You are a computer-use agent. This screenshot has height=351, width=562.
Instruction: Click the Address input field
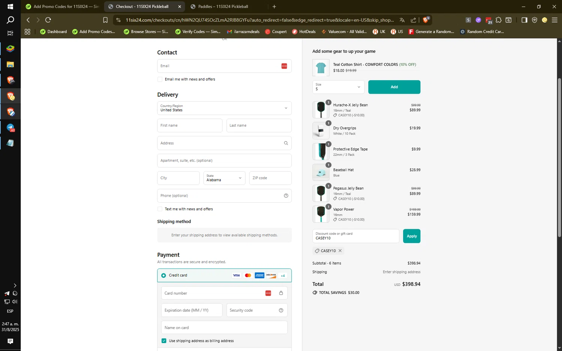coord(224,143)
